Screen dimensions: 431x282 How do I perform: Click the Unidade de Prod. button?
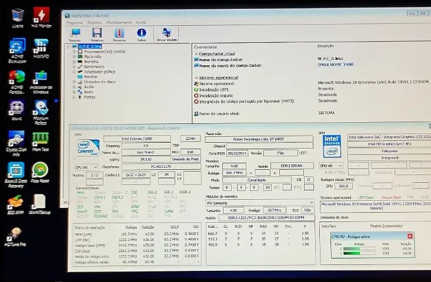[x=186, y=159]
